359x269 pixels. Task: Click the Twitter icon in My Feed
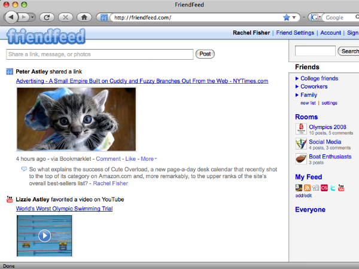coord(333,188)
